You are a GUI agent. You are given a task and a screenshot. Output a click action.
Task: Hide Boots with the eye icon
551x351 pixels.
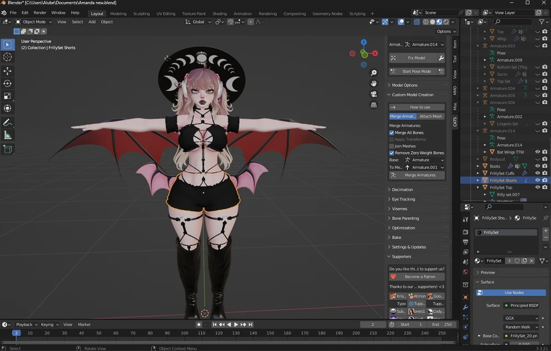point(537,166)
